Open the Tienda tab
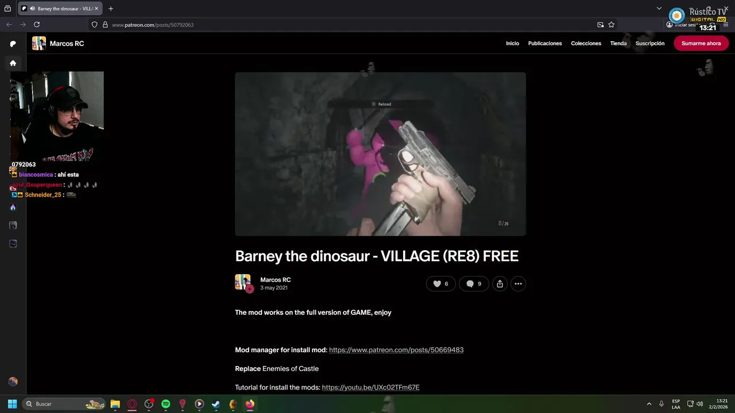 618,44
